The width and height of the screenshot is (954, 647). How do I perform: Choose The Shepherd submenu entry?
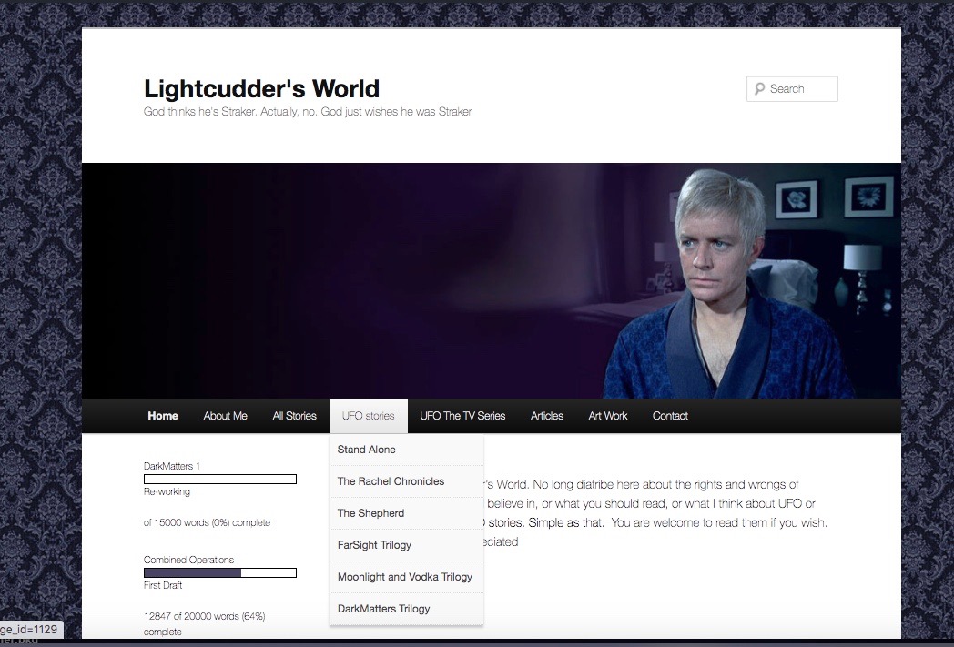406,513
